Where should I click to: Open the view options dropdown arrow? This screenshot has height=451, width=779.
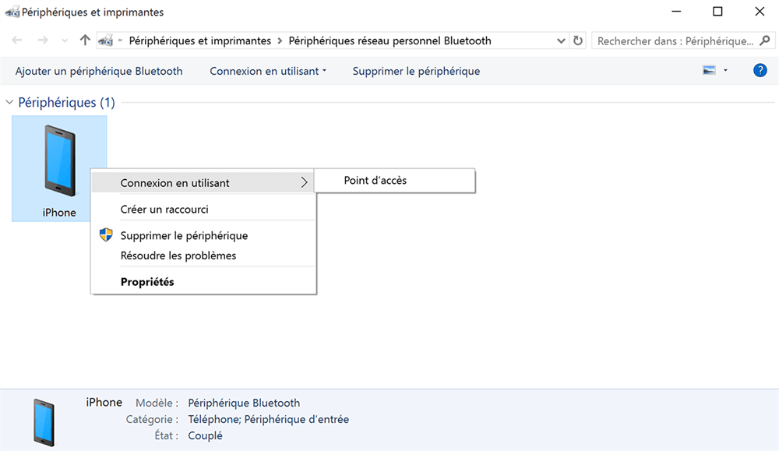coord(726,71)
